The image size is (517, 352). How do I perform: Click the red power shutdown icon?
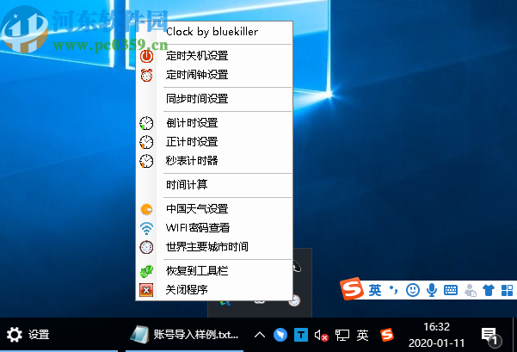coord(146,56)
